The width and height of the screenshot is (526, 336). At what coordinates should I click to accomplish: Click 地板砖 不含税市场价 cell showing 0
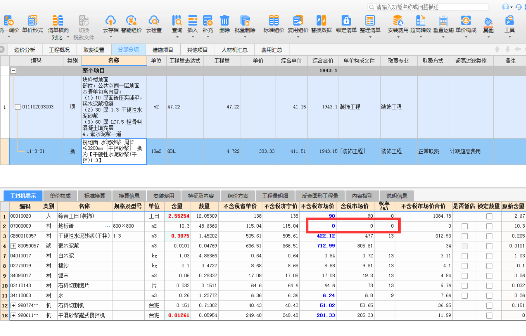click(317, 226)
